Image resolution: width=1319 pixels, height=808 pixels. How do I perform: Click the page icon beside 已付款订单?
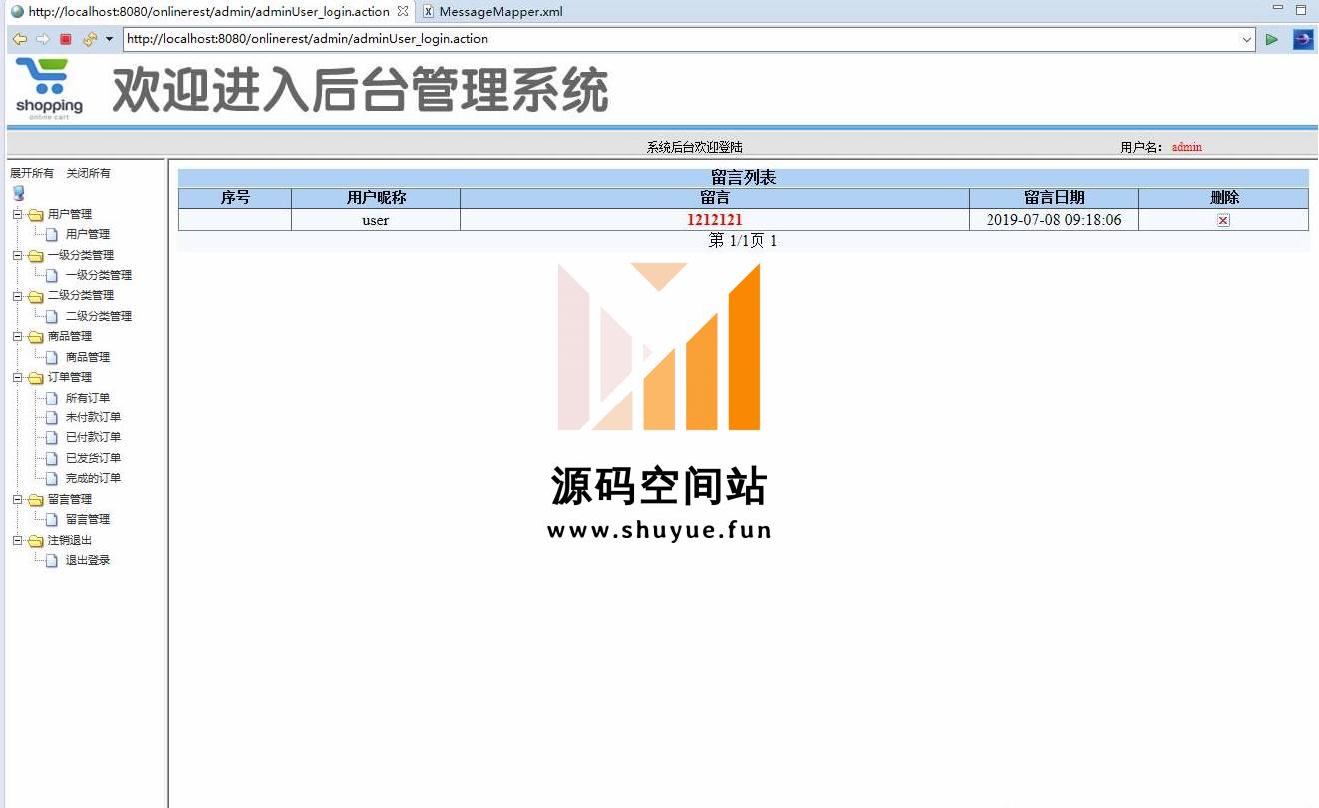click(52, 437)
